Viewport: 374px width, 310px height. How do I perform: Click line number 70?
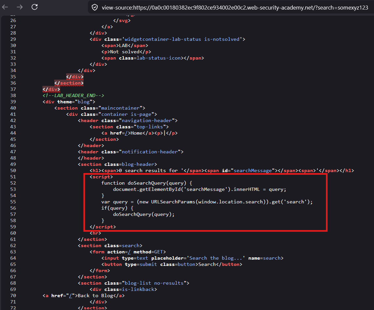(x=13, y=296)
